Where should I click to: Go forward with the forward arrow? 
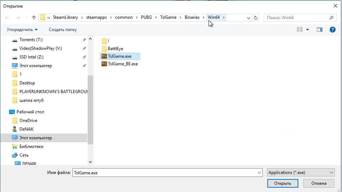tap(18, 18)
